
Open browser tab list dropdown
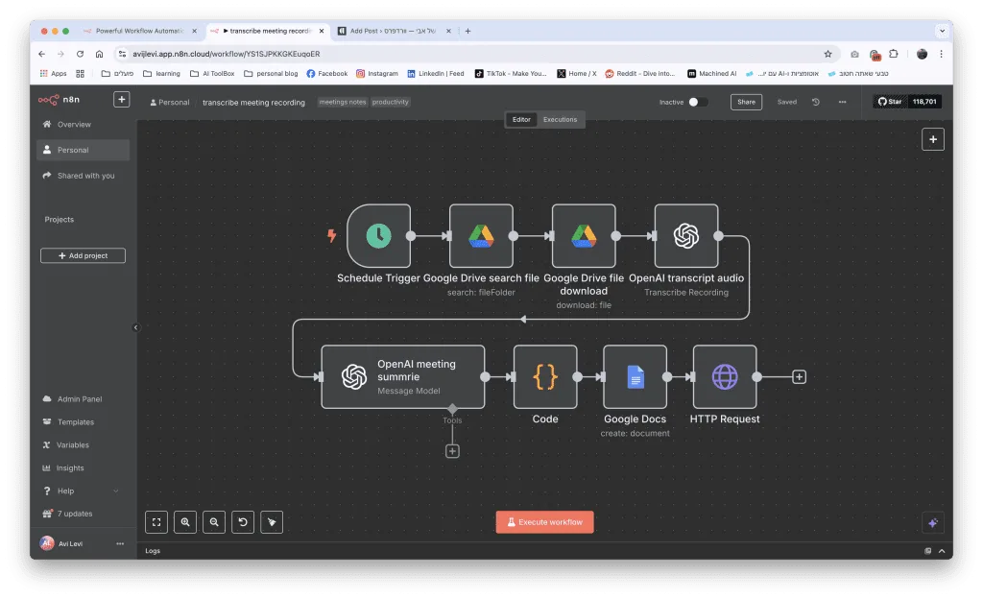(942, 31)
